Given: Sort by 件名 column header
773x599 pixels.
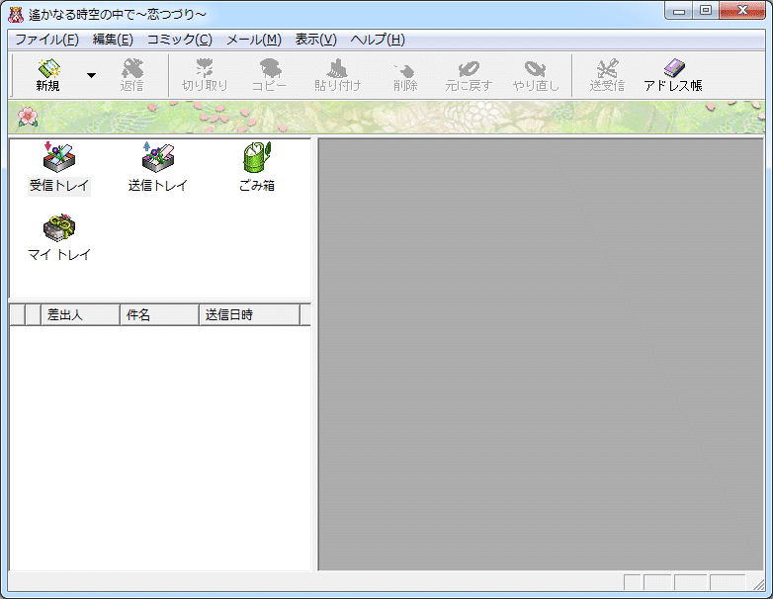Looking at the screenshot, I should pos(160,315).
